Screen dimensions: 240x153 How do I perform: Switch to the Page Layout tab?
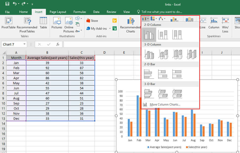point(58,12)
